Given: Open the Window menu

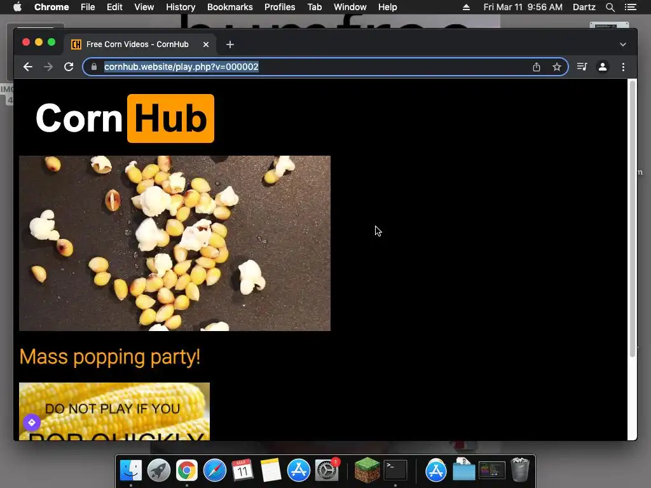Looking at the screenshot, I should 350,7.
